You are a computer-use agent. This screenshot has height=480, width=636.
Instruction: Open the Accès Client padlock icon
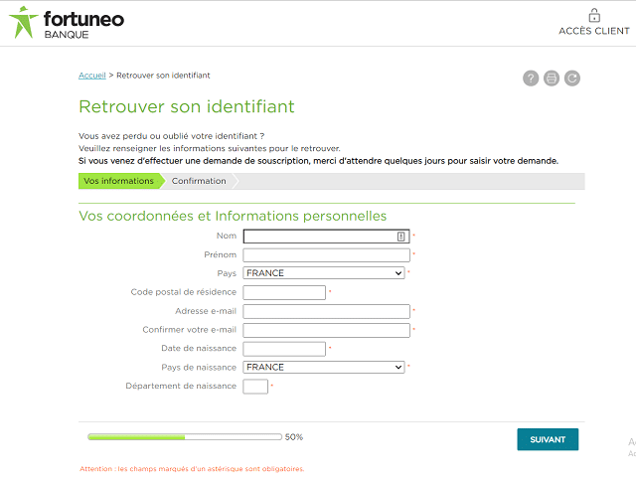tap(594, 16)
